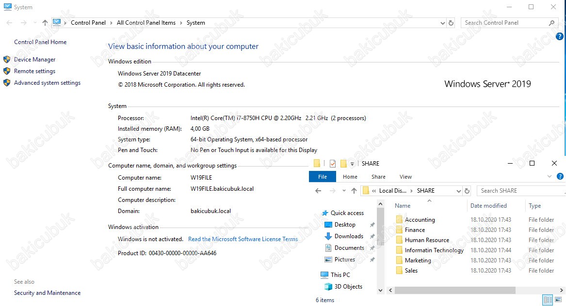Switch to Large icons view in SHARE window

tap(558, 300)
